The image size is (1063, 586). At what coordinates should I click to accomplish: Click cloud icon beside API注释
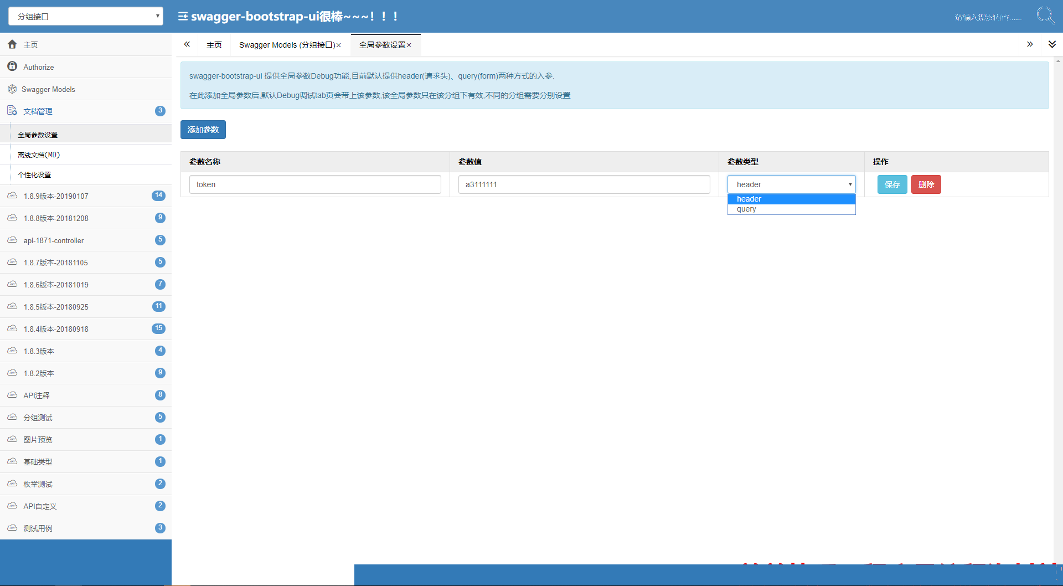[x=12, y=395]
